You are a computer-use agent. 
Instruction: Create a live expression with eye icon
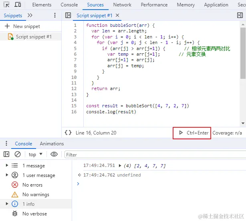click(x=54, y=154)
